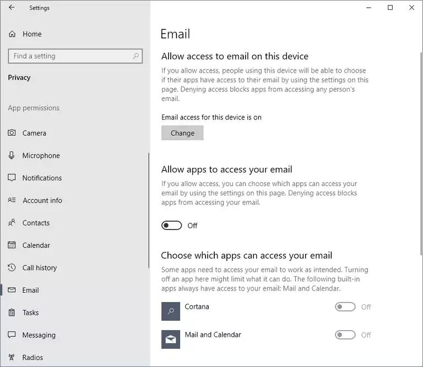Click the Camera icon in sidebar

click(12, 133)
